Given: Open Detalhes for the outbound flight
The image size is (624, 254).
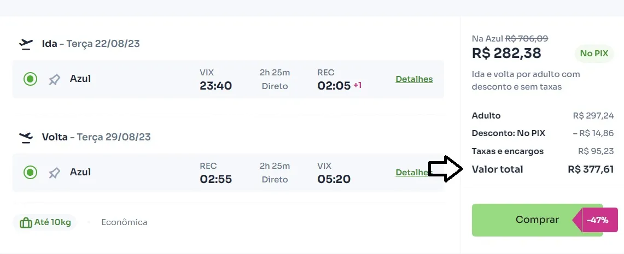Looking at the screenshot, I should 414,79.
